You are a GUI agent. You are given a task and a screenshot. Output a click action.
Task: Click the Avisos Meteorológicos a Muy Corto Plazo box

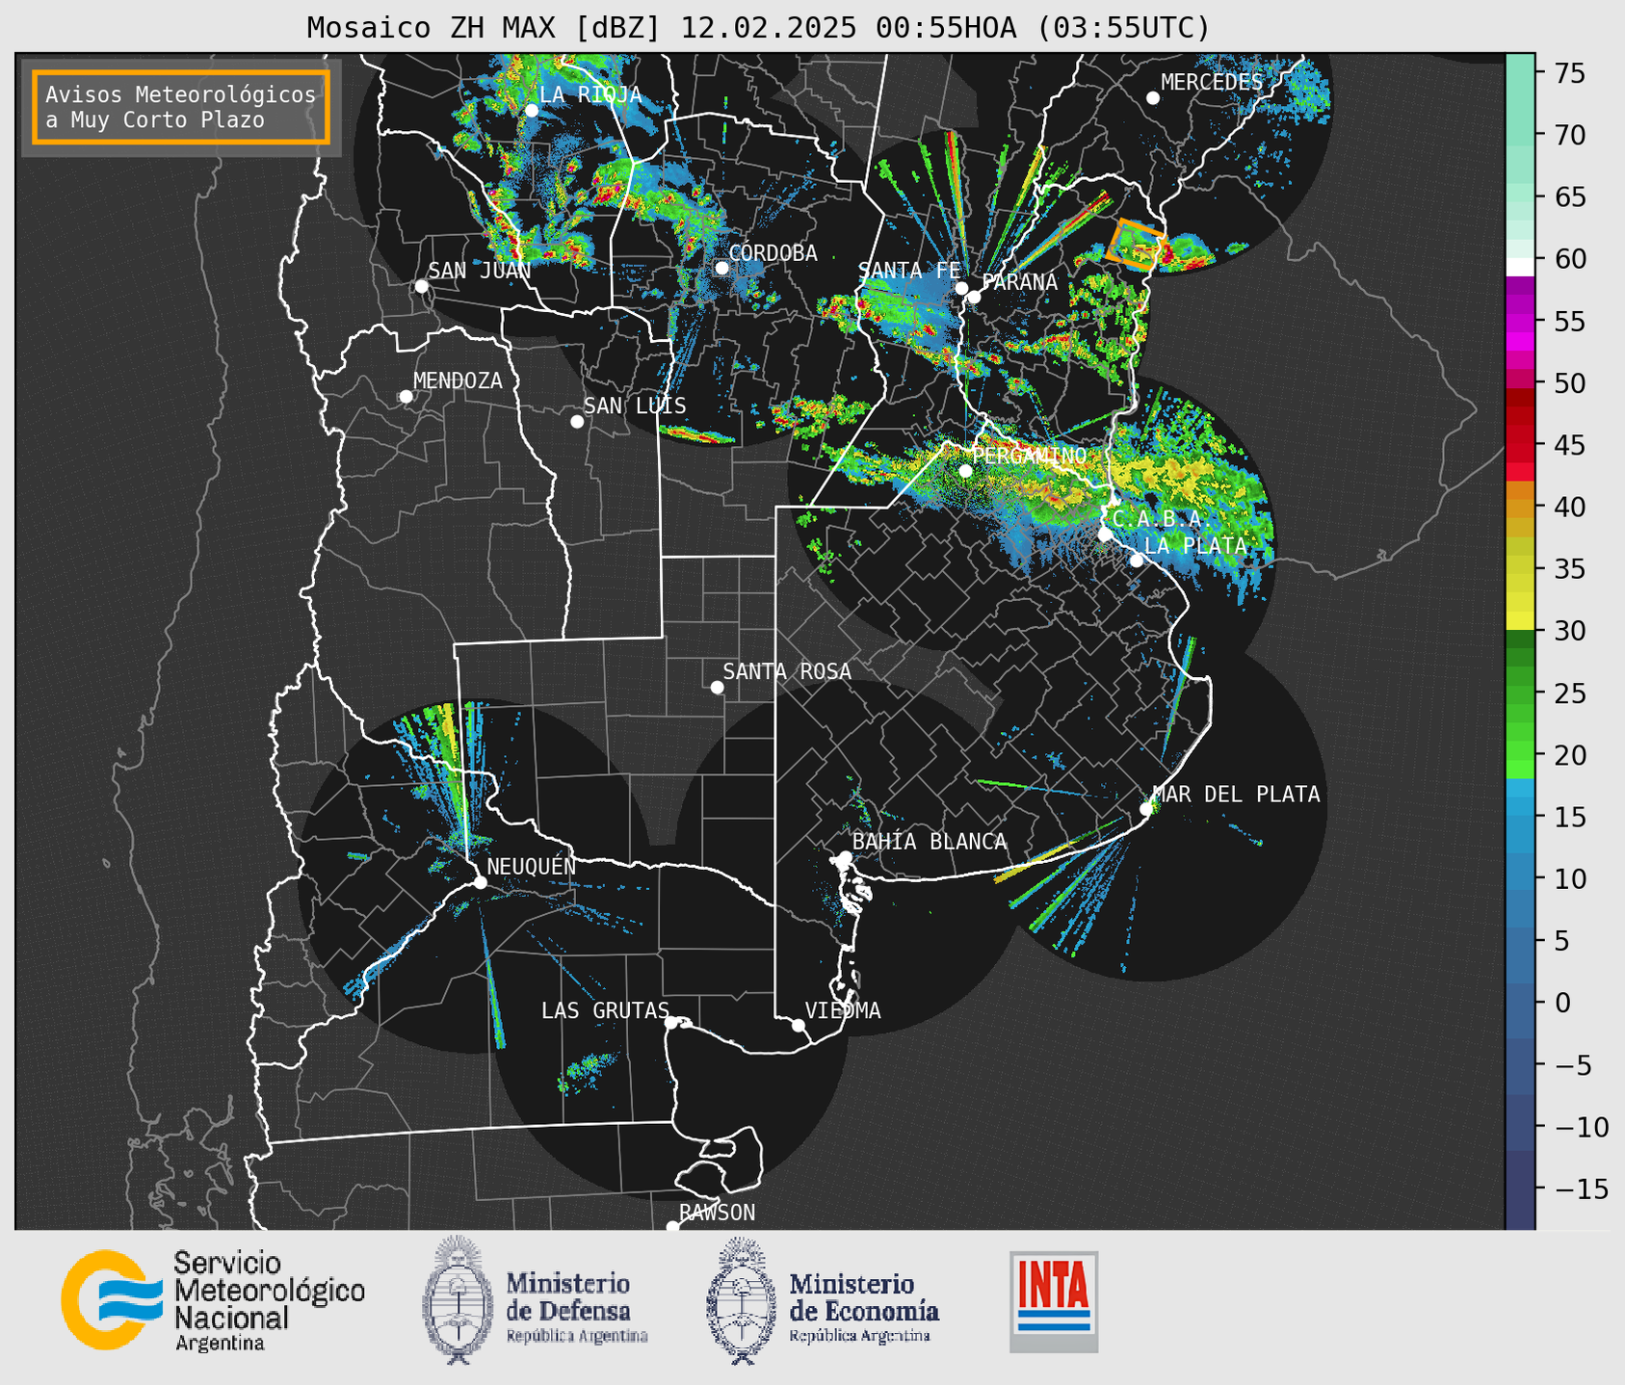point(181,107)
